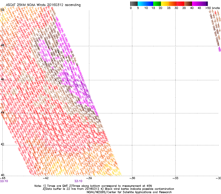Click the green 15-20 knots legend segment
The height and width of the screenshot is (194, 221).
tap(157, 4)
